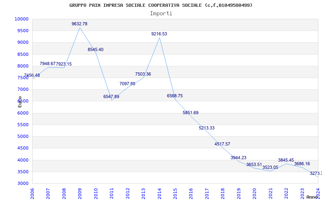Select the 8545.40 data label
Image resolution: width=322 pixels, height=201 pixels.
[x=95, y=49]
